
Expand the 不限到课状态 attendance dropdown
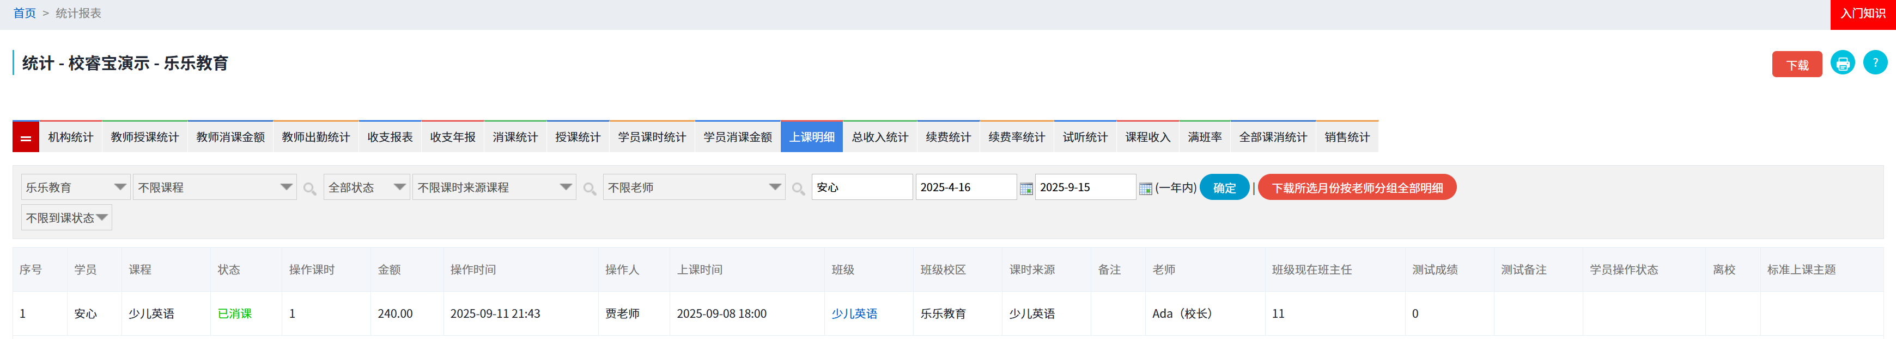click(67, 218)
